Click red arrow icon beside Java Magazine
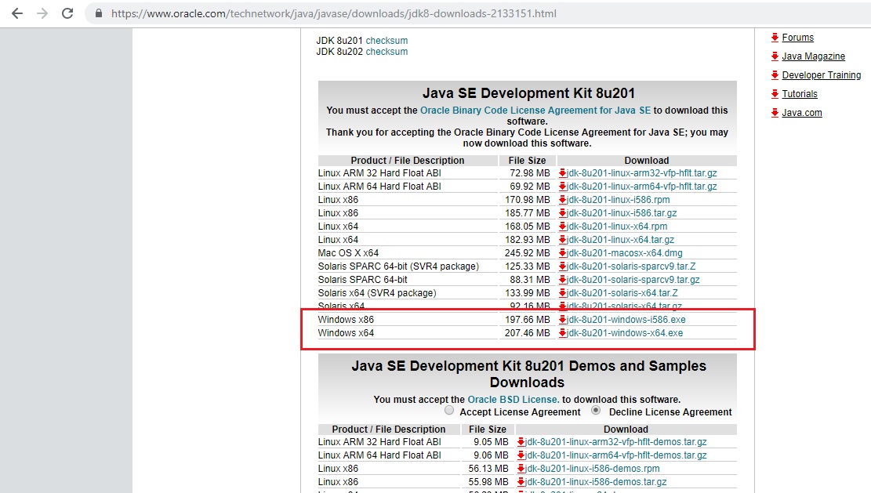Image resolution: width=871 pixels, height=493 pixels. click(775, 56)
